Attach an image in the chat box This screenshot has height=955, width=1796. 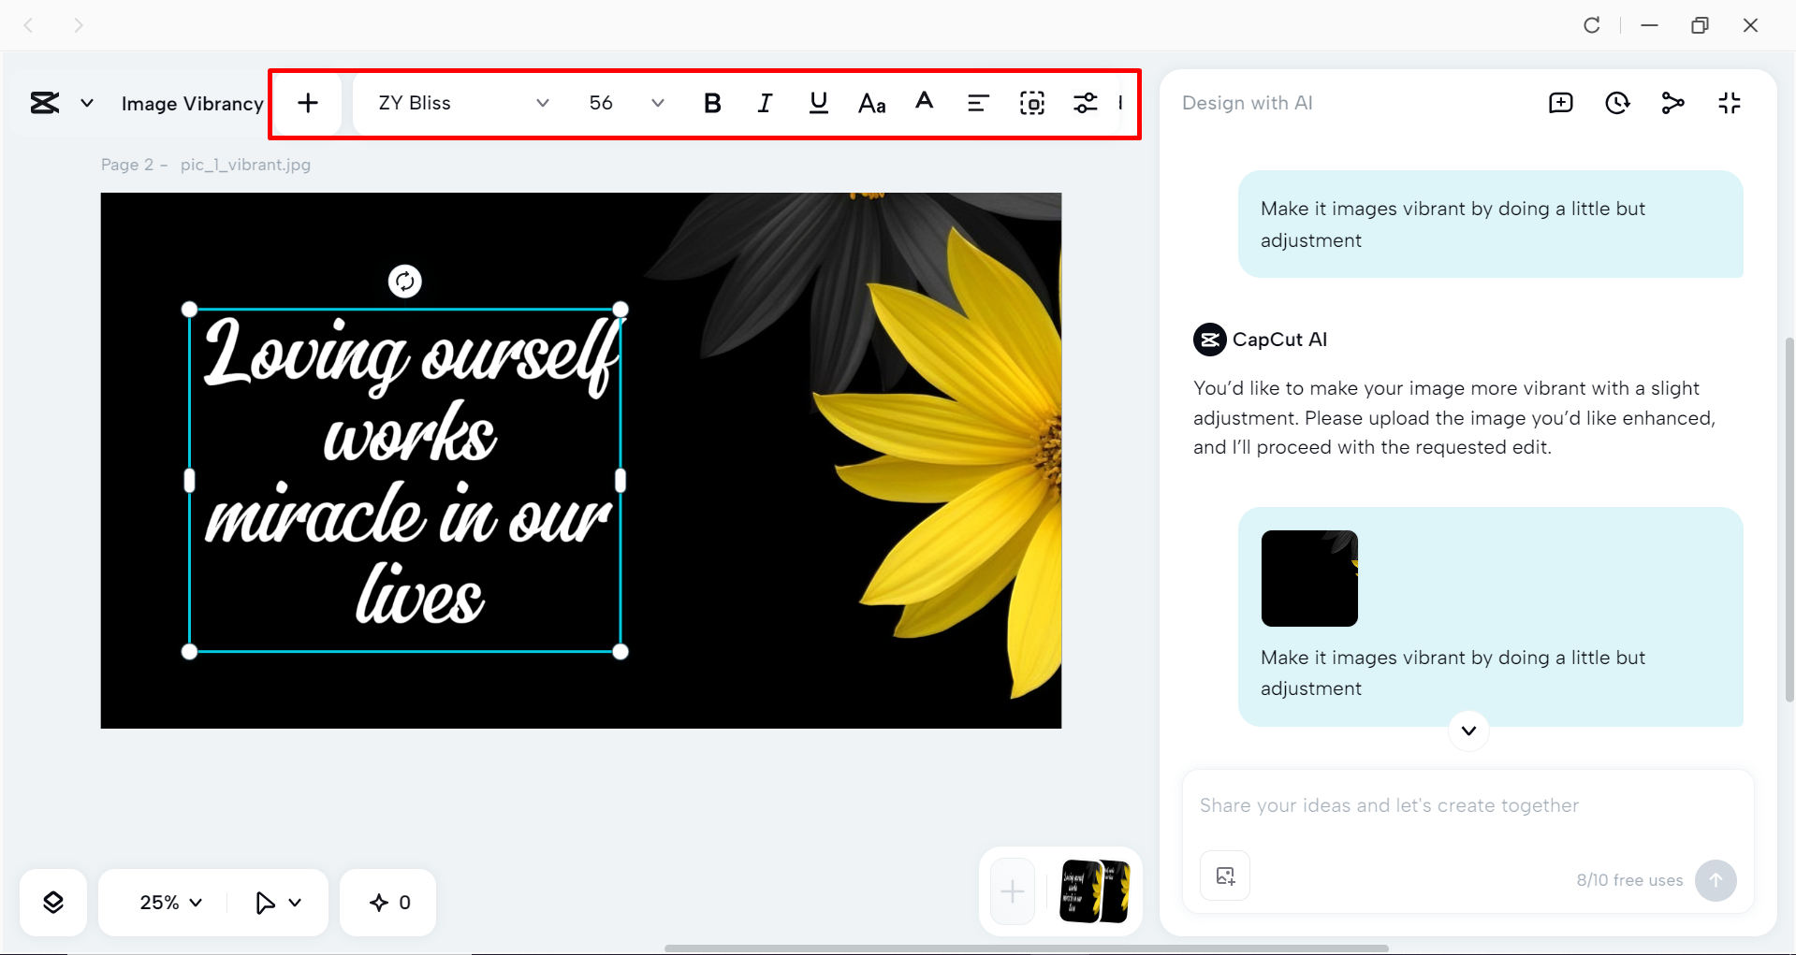tap(1224, 875)
